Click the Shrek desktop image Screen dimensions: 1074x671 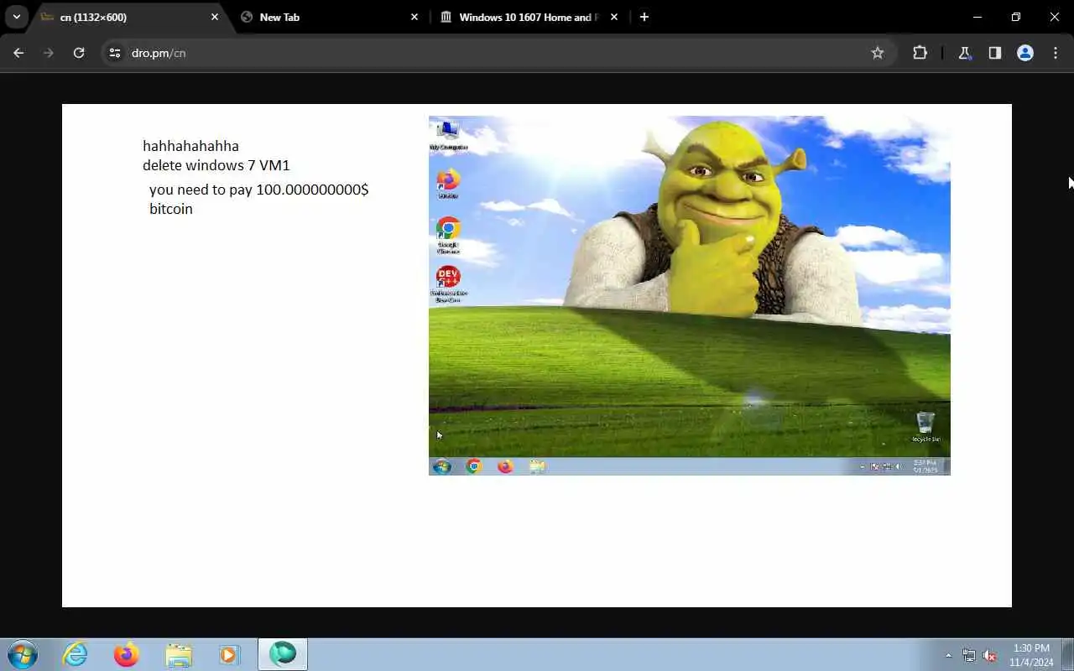tap(690, 295)
